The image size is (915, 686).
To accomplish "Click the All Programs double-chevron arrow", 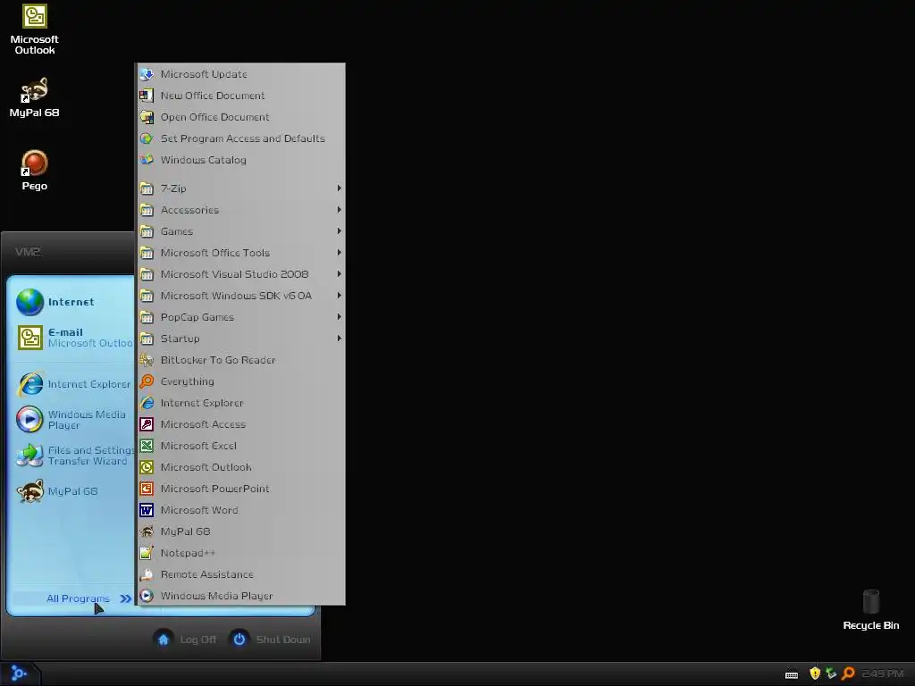I will point(125,598).
